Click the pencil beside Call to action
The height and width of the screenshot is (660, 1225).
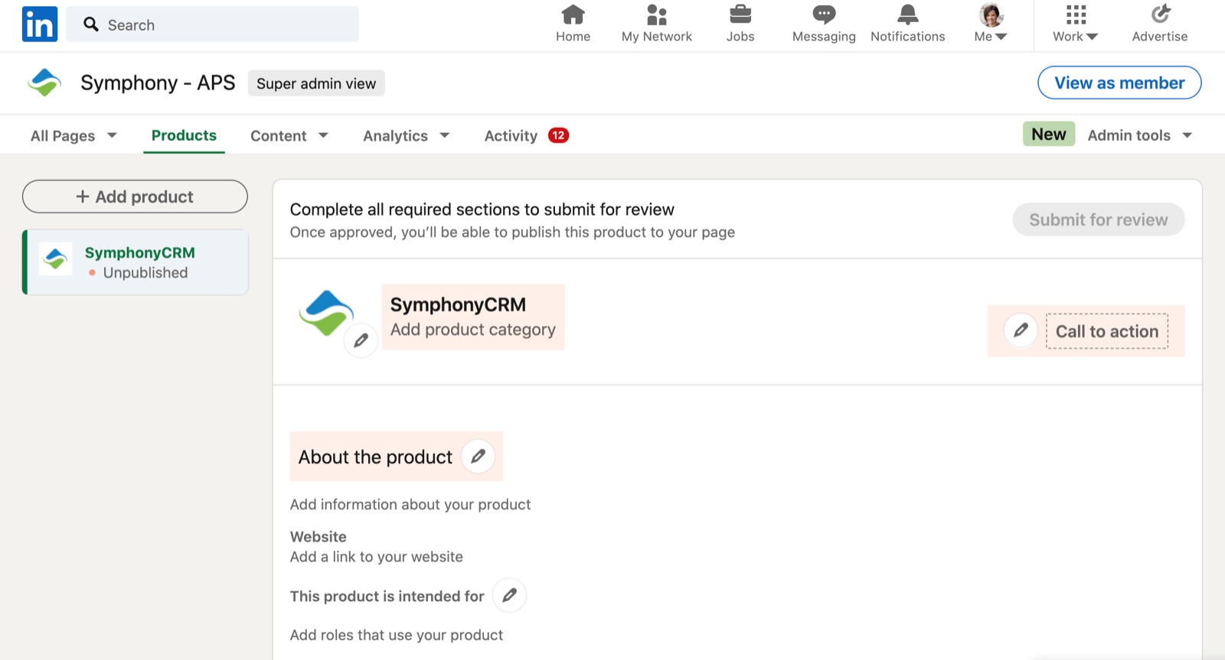tap(1021, 330)
